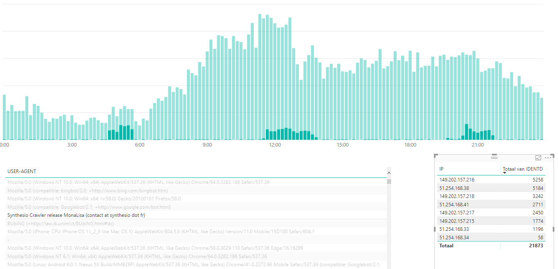Select the BUbiNG user-agent row
The width and height of the screenshot is (558, 269).
pyautogui.click(x=60, y=223)
